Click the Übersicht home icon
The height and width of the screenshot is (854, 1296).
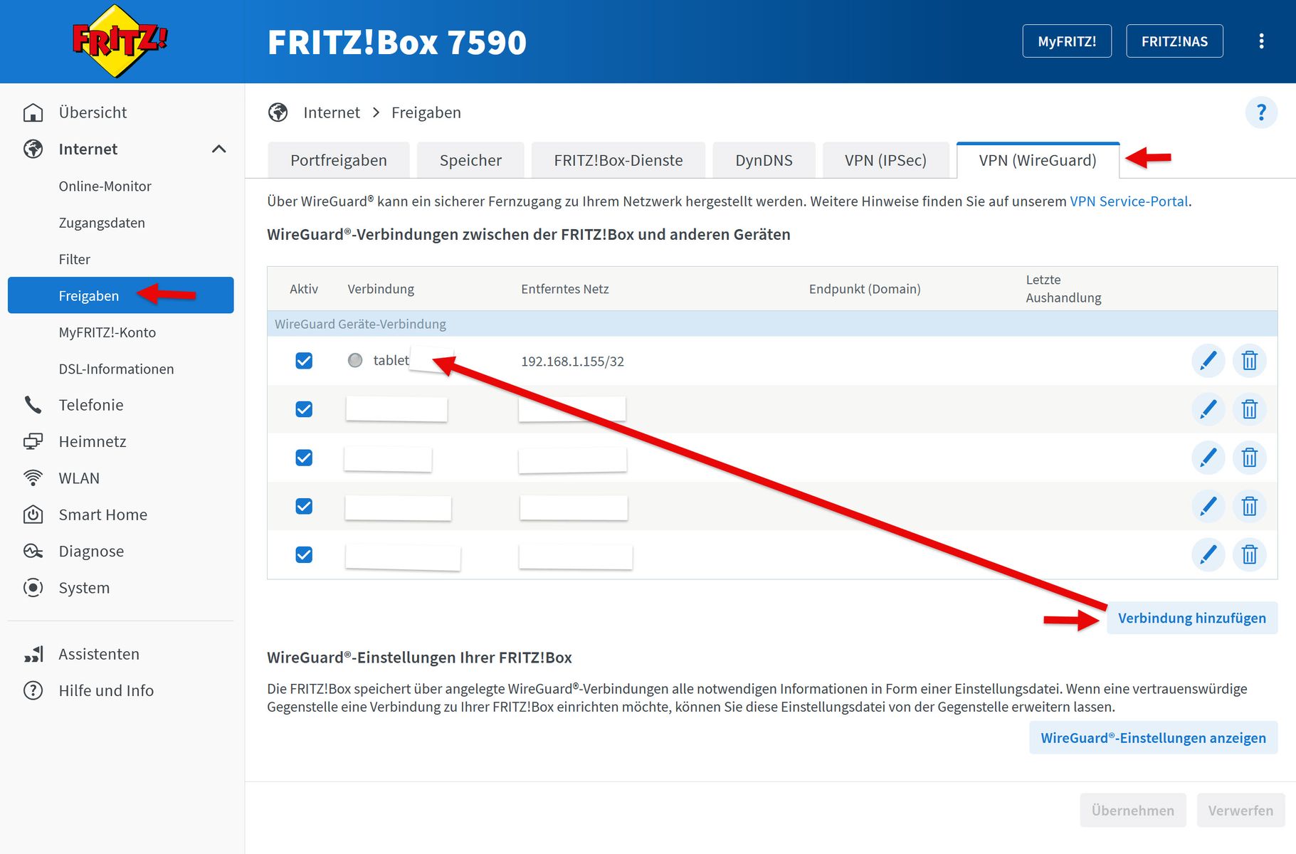click(33, 112)
